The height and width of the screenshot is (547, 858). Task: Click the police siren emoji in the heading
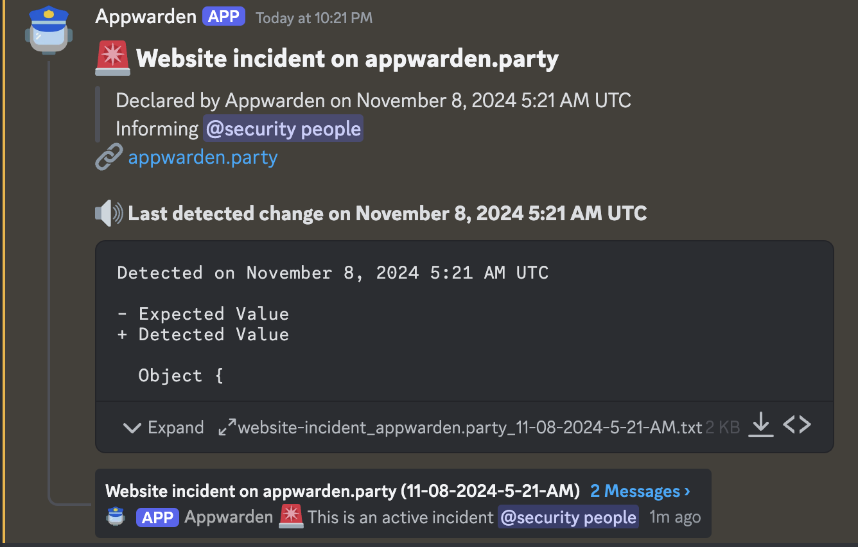tap(112, 58)
